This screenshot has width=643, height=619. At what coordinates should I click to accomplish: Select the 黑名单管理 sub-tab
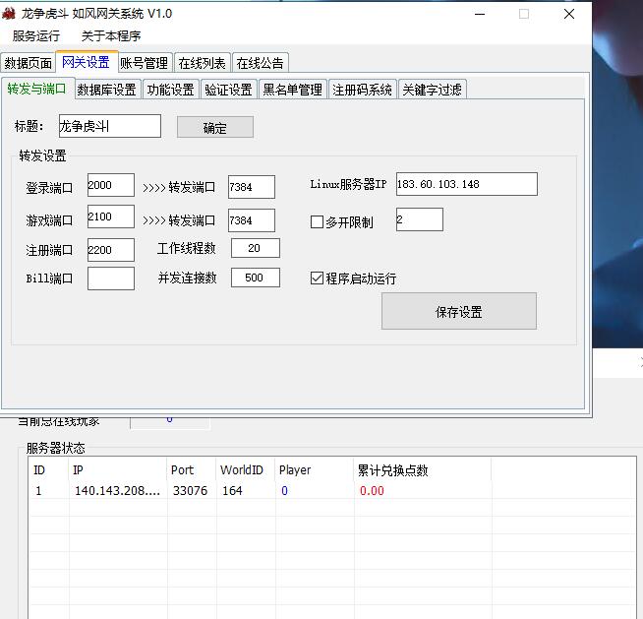[292, 90]
